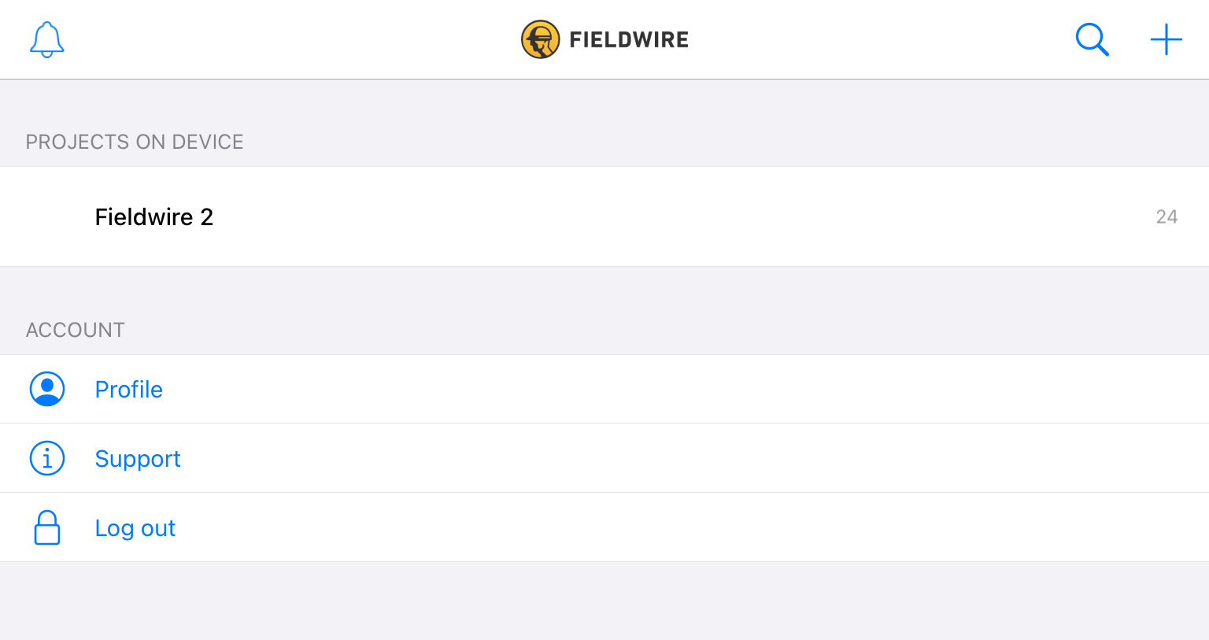1209x640 pixels.
Task: Open notifications with the bell icon
Action: [x=47, y=39]
